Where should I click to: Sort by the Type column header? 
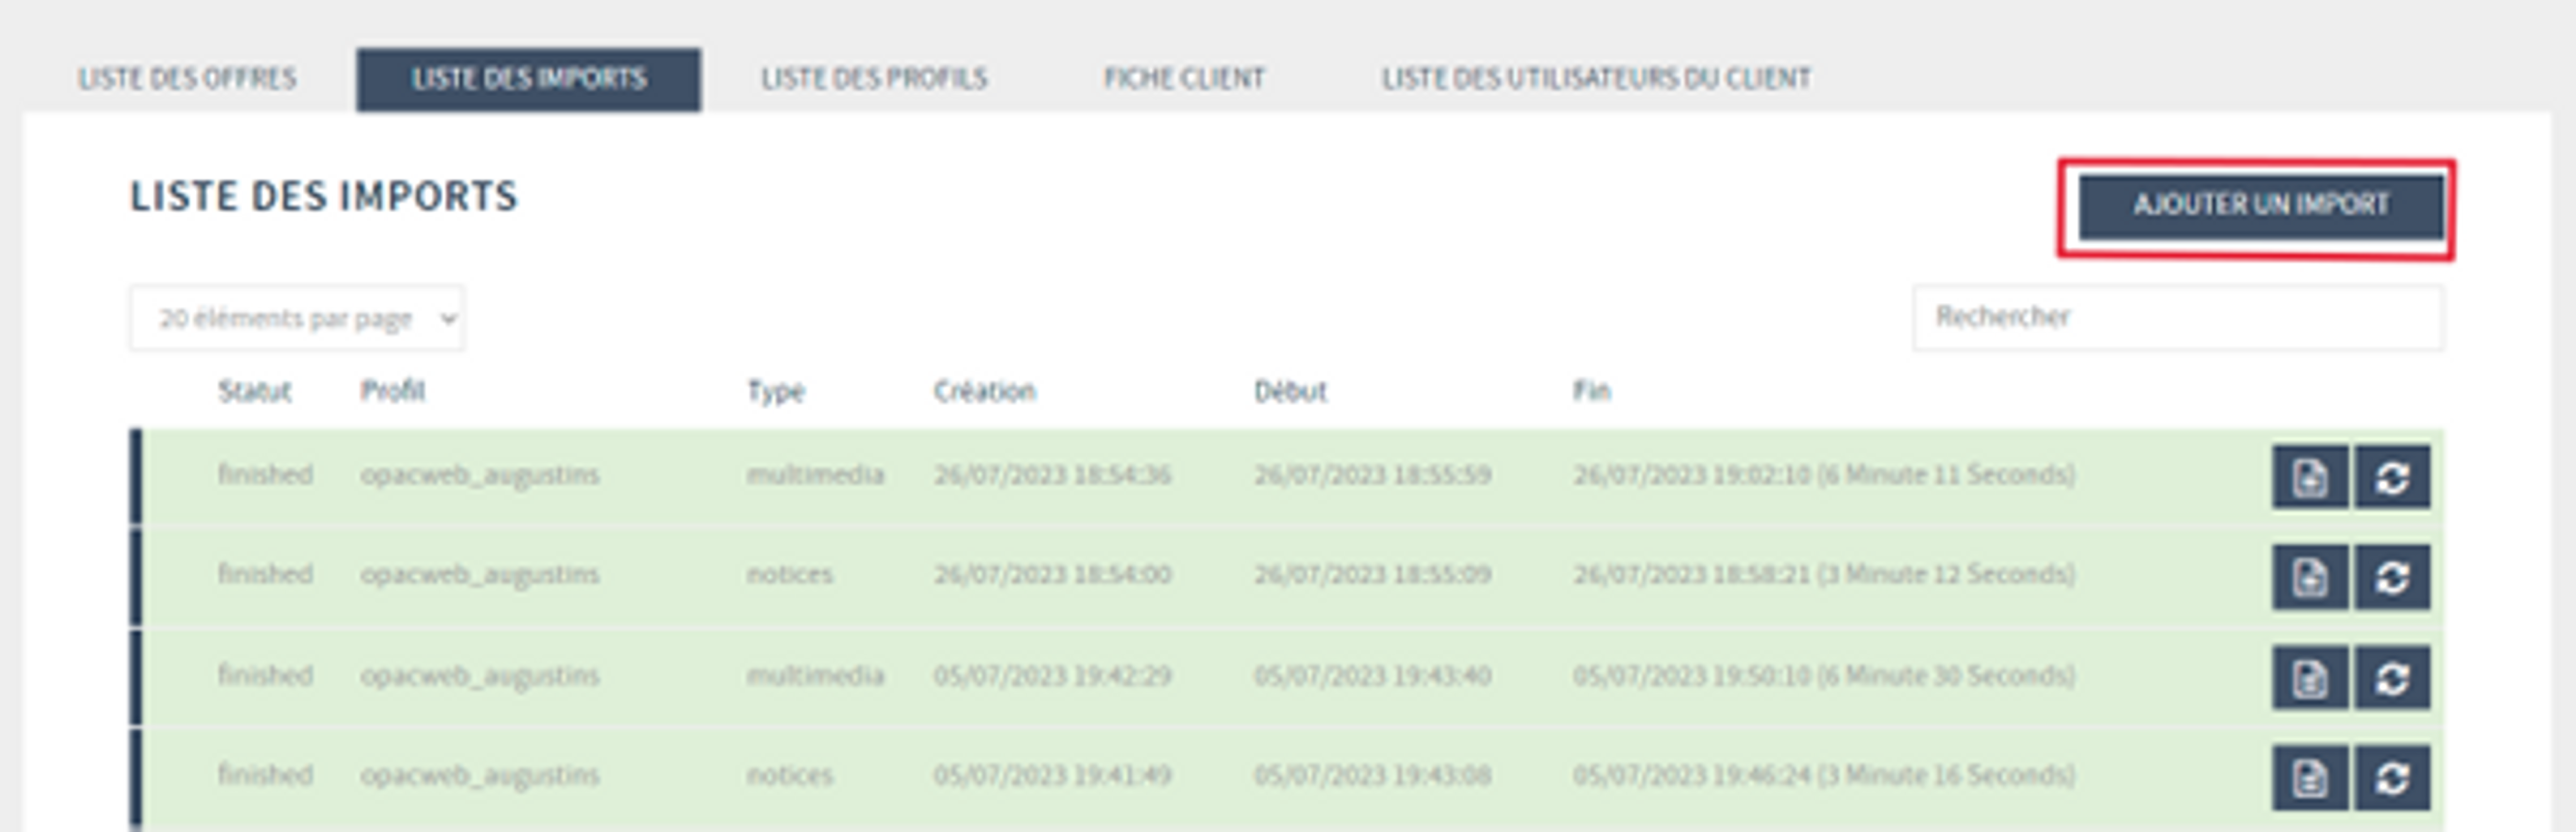pos(775,391)
